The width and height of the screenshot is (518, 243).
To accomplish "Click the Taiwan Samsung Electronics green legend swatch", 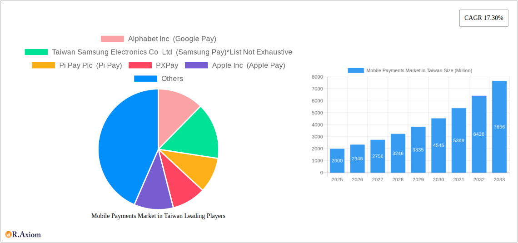I will point(36,52).
